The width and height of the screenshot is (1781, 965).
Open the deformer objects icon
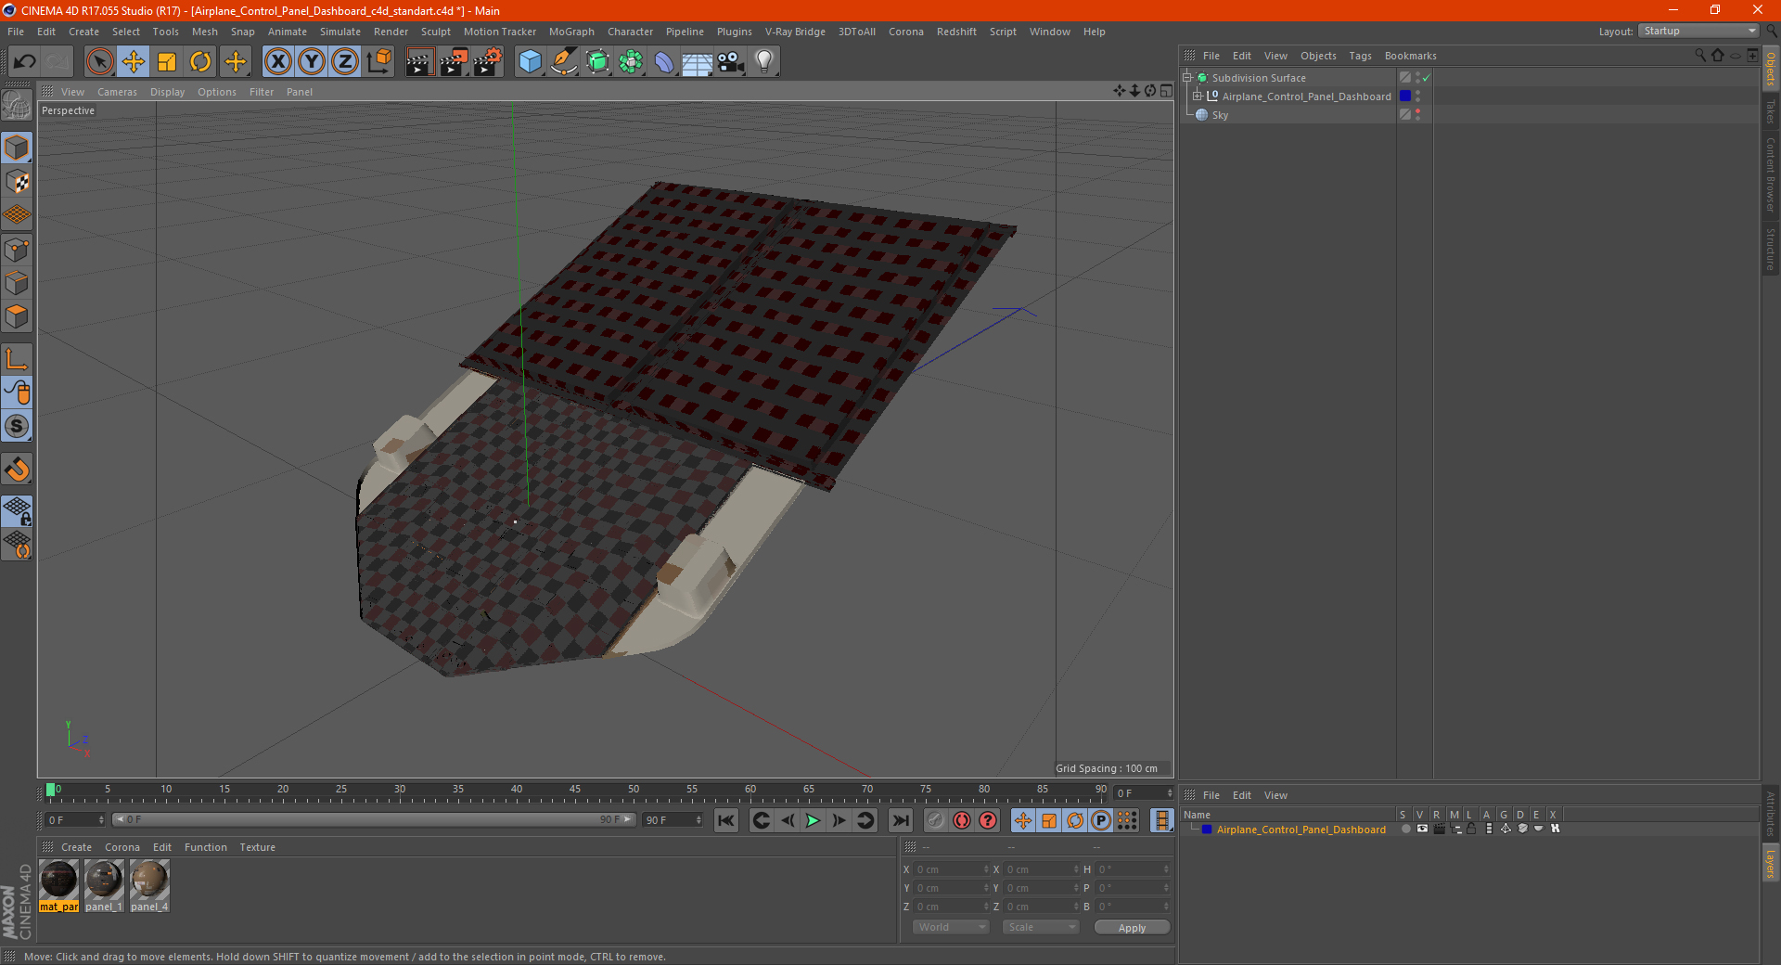point(664,62)
